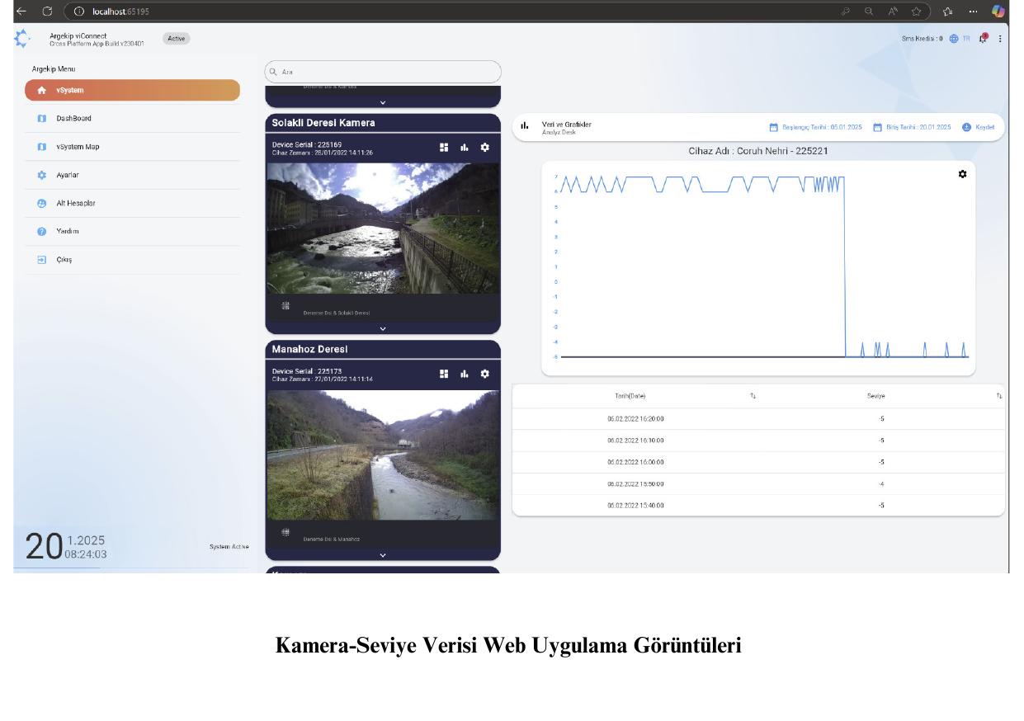Image resolution: width=1024 pixels, height=721 pixels.
Task: Open the three-dot options menu in app header
Action: coord(1000,39)
